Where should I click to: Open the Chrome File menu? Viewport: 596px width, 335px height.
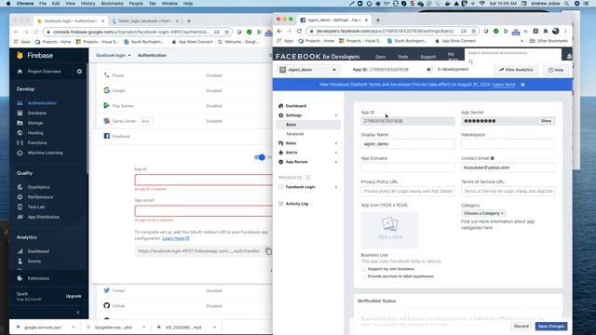coord(43,4)
